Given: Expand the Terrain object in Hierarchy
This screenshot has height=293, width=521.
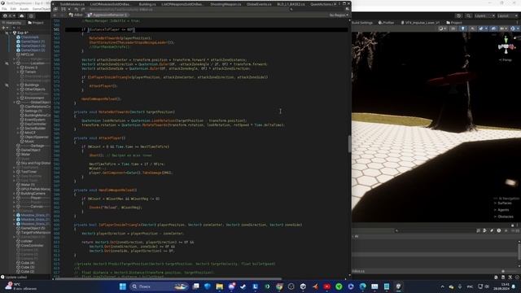Looking at the screenshot, I should [18, 72].
